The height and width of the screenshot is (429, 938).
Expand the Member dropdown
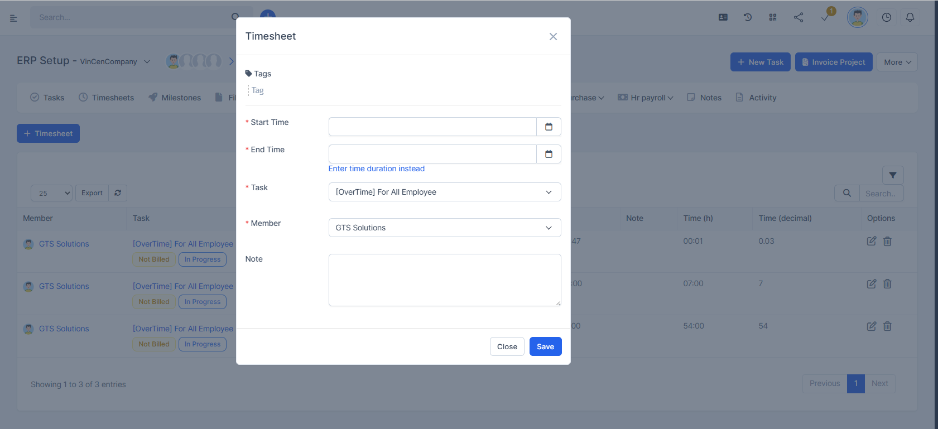coord(444,228)
